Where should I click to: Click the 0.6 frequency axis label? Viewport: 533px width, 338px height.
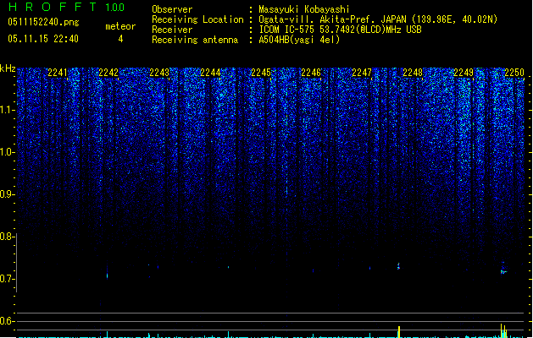coord(7,321)
